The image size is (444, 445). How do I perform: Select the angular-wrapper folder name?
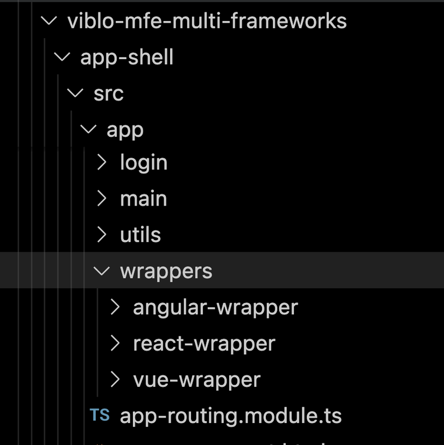click(215, 307)
